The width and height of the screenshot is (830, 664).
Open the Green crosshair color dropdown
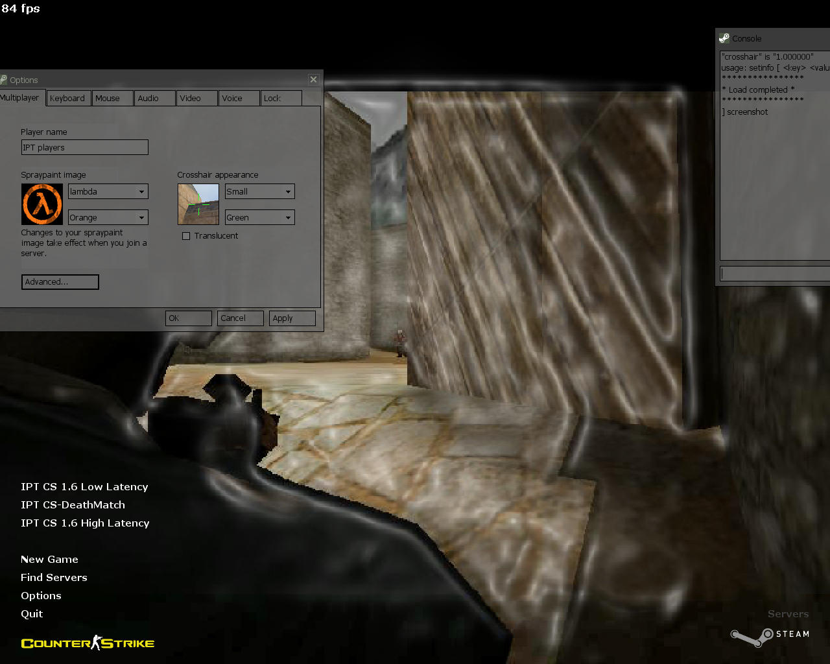coord(259,217)
